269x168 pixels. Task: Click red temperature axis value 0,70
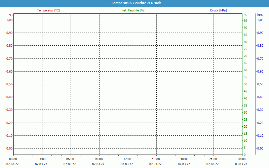click(x=9, y=58)
